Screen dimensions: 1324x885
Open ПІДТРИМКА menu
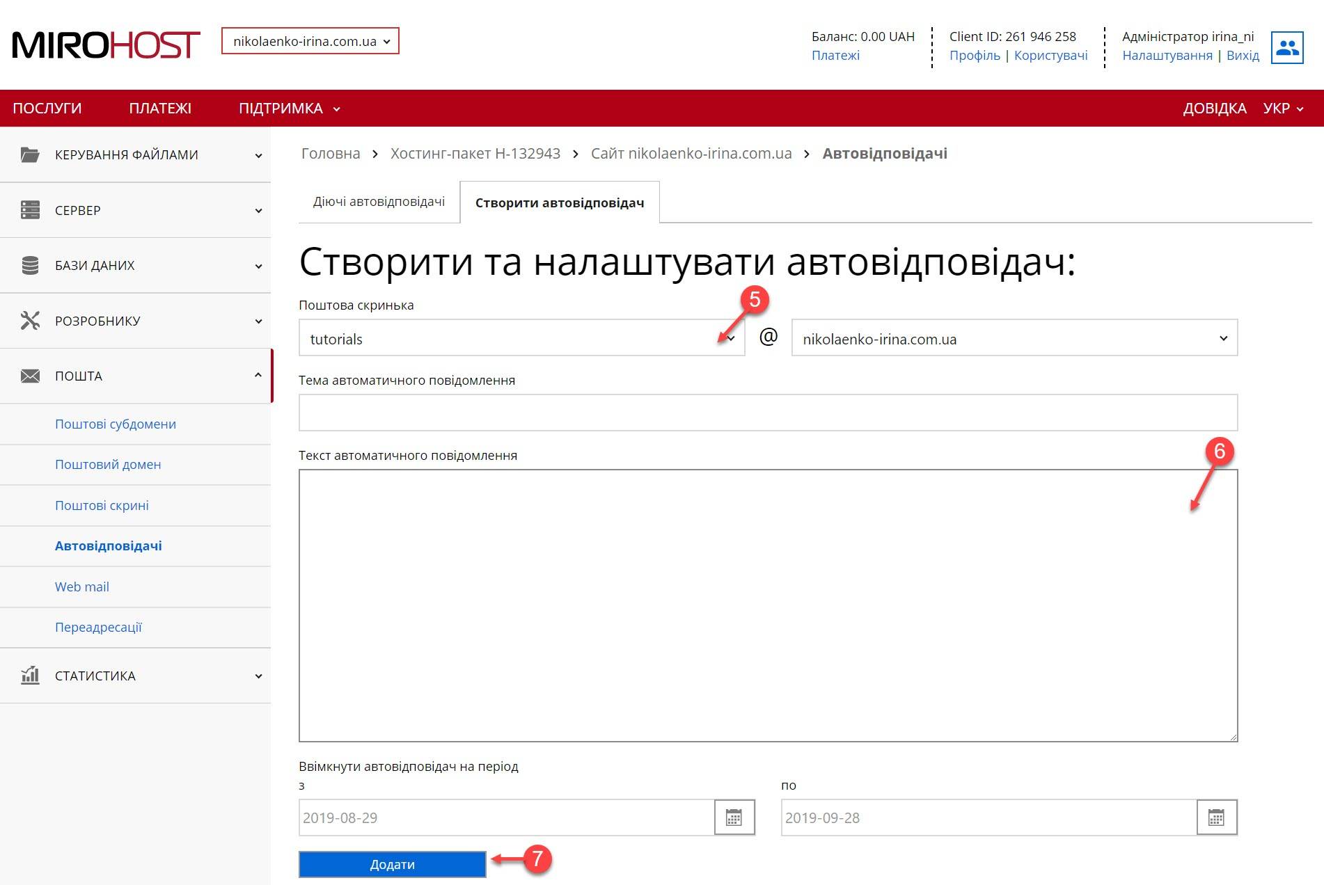click(x=290, y=109)
